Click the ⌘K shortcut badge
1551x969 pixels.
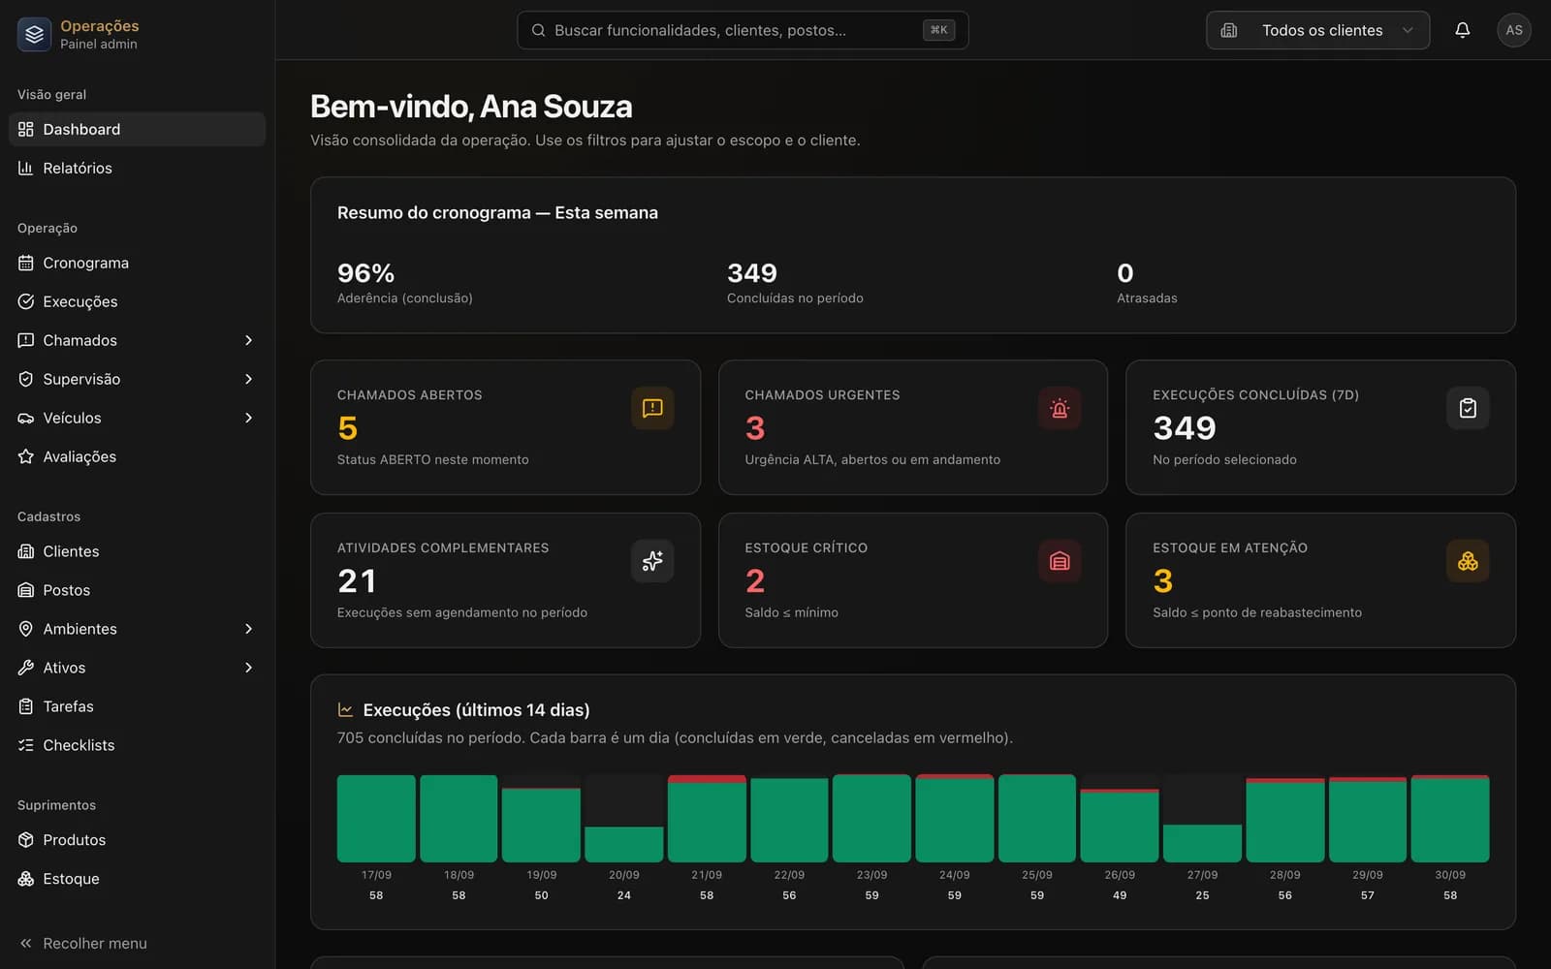(x=938, y=30)
